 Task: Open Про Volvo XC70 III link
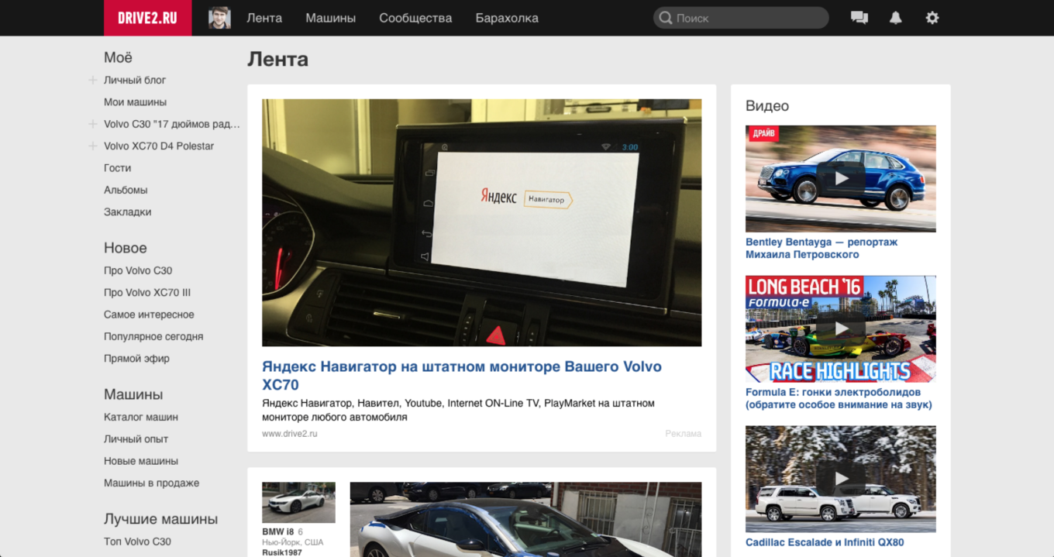point(147,293)
